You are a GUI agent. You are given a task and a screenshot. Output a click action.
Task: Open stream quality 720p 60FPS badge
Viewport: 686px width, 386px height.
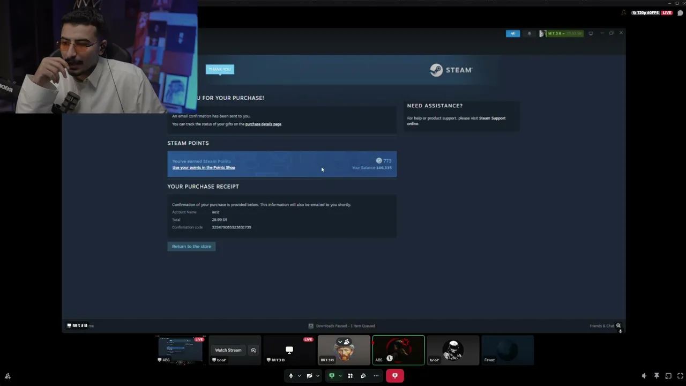(646, 13)
